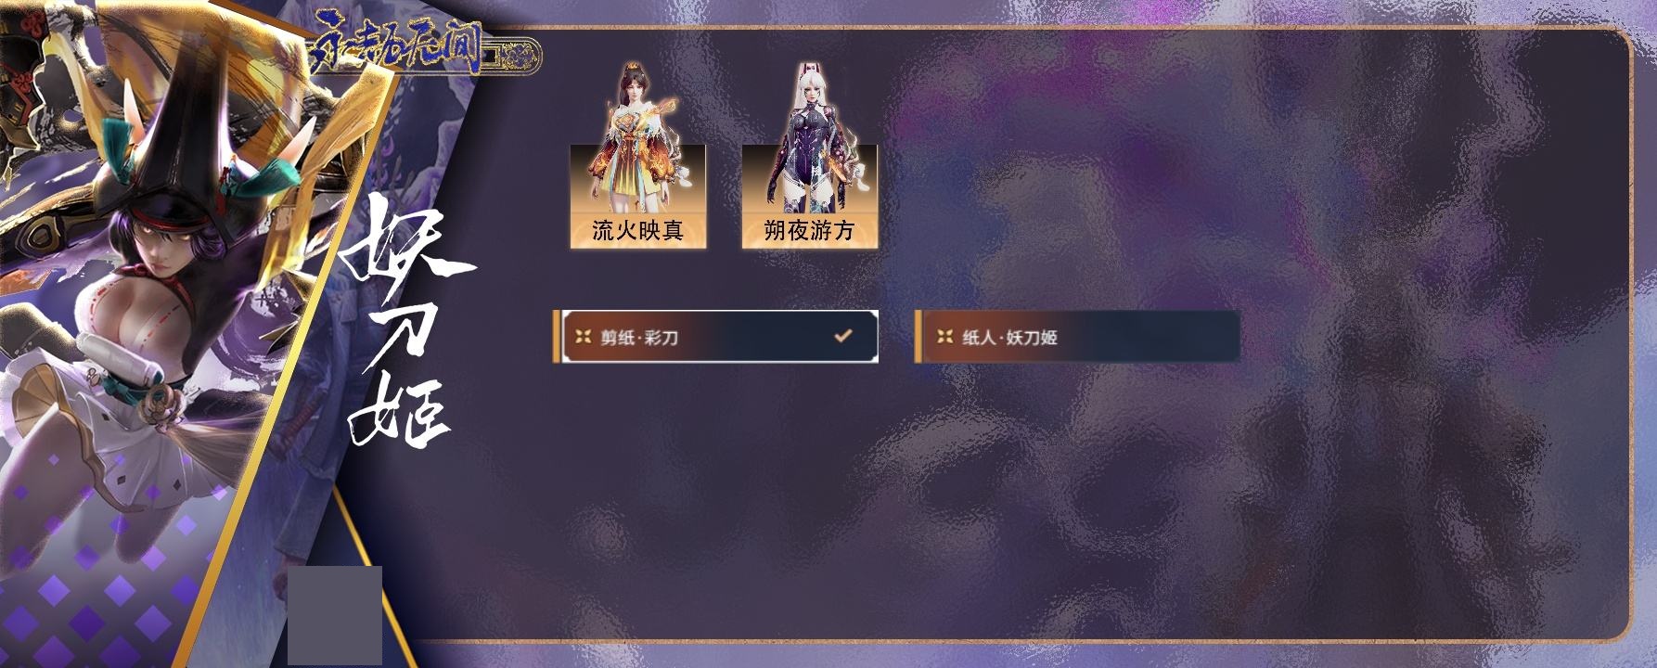Click the sword hilt in 妖刀姬 artwork
Screen dimensions: 1657x668
click(x=158, y=401)
